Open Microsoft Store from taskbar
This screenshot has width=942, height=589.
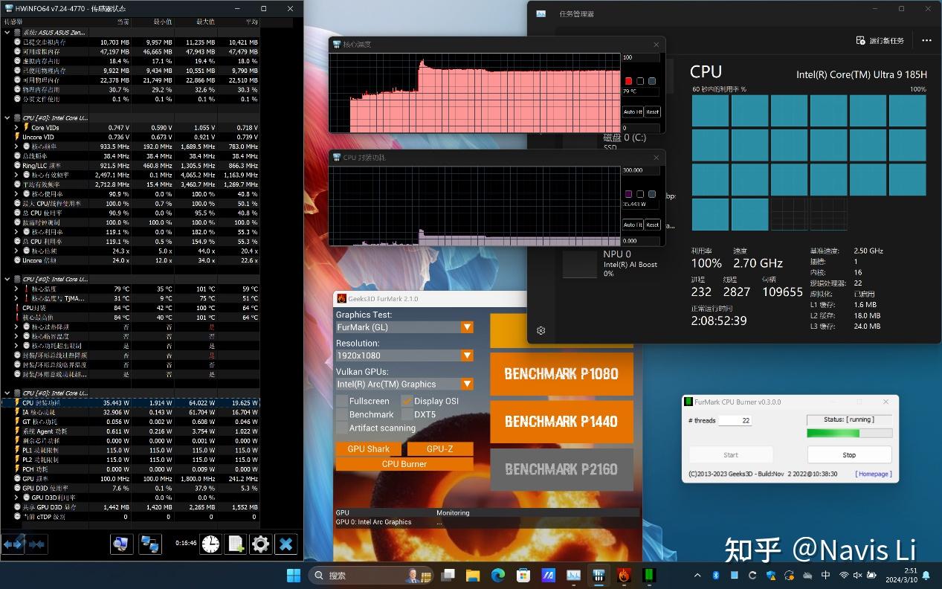coord(523,575)
